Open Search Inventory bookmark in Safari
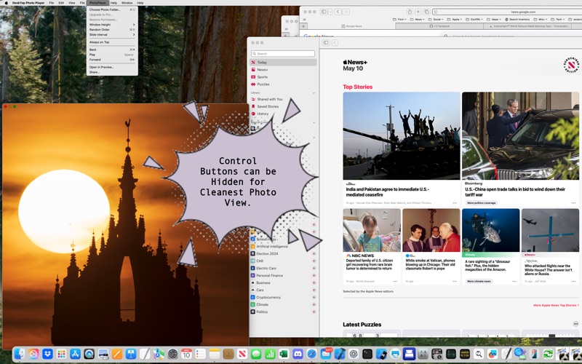The width and height of the screenshot is (582, 364). coord(517,20)
